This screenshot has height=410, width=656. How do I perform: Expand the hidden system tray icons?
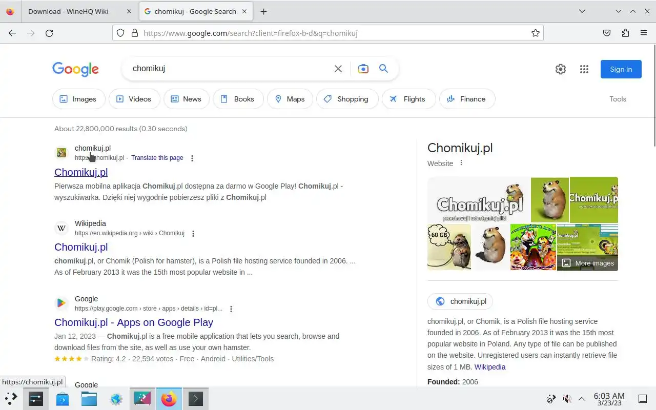point(582,399)
